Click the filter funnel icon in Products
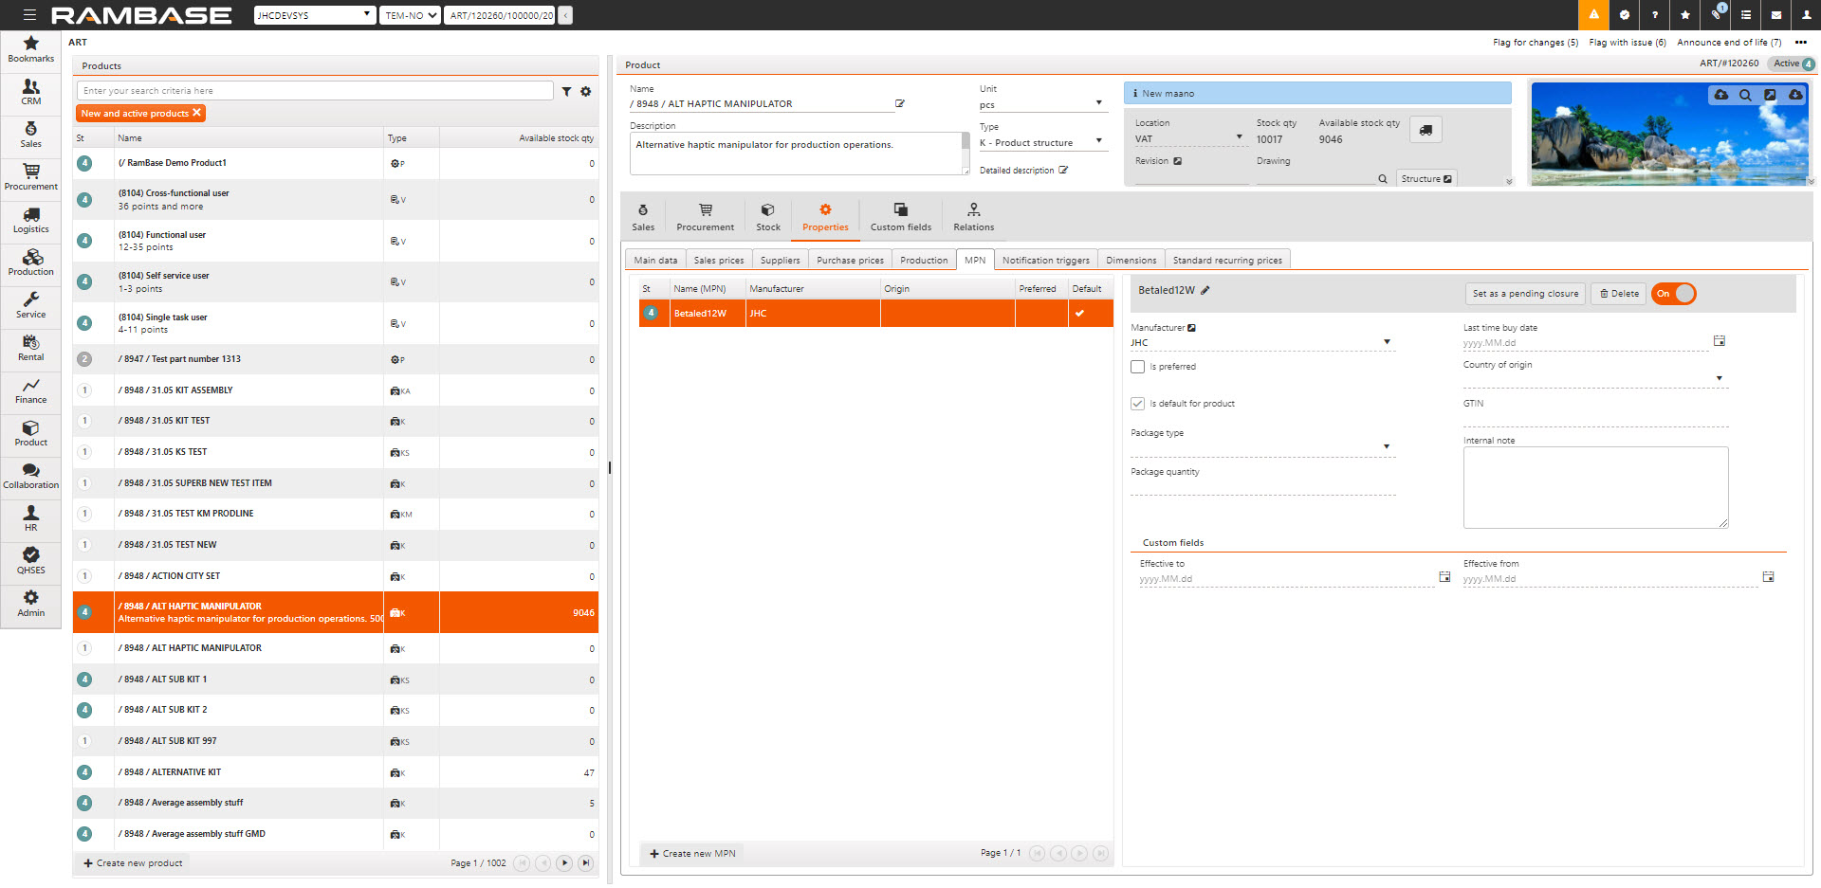The width and height of the screenshot is (1821, 888). (x=566, y=91)
